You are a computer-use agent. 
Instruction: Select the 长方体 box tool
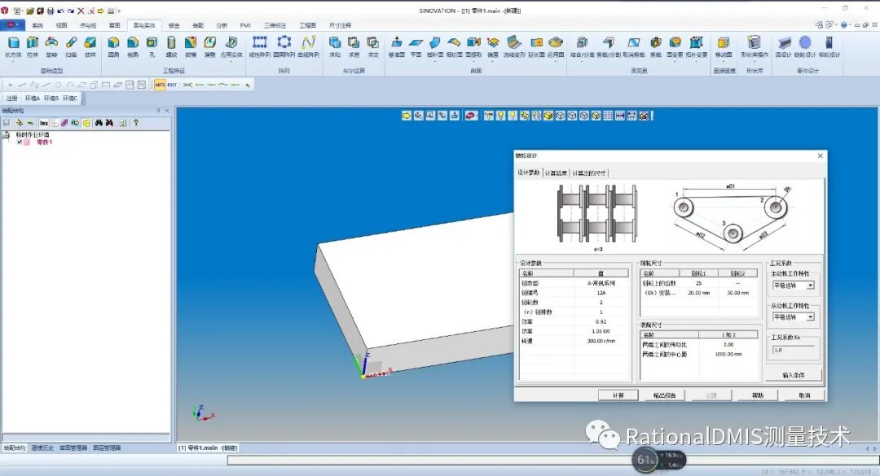point(13,46)
